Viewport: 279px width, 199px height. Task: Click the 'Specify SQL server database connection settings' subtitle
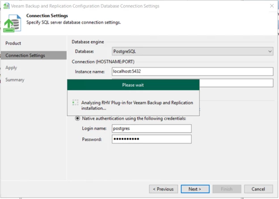73,22
